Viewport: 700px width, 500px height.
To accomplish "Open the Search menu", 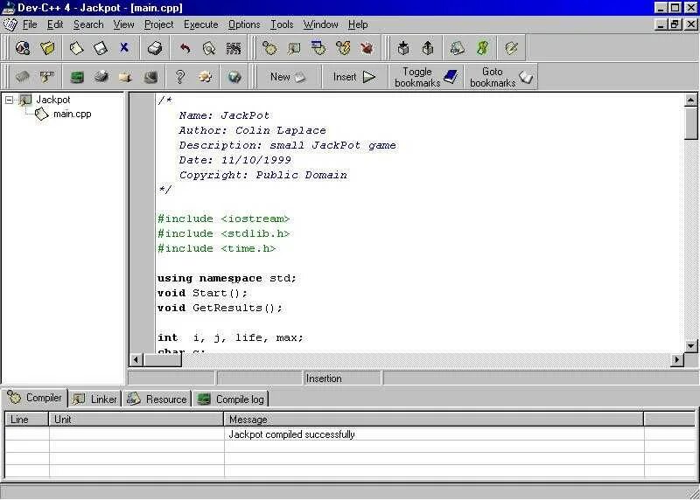I will (x=88, y=24).
